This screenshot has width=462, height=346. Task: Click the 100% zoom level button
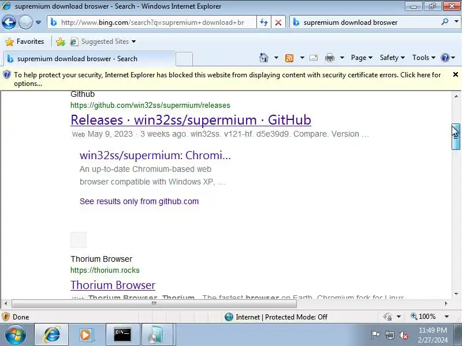pos(423,317)
